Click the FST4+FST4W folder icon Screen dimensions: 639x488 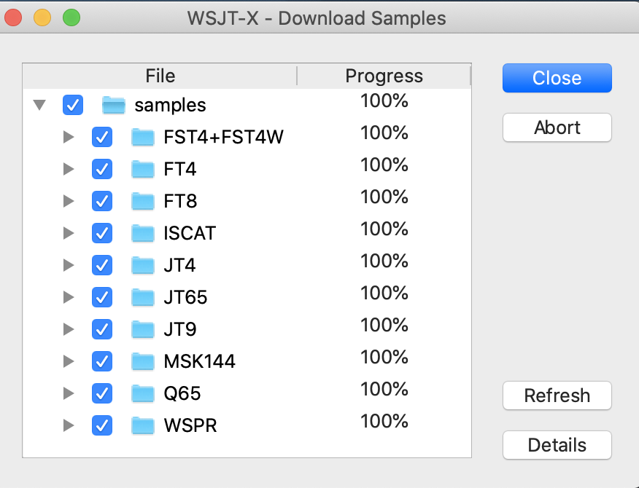point(143,138)
